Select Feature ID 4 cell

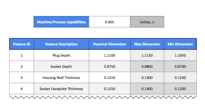22,89
